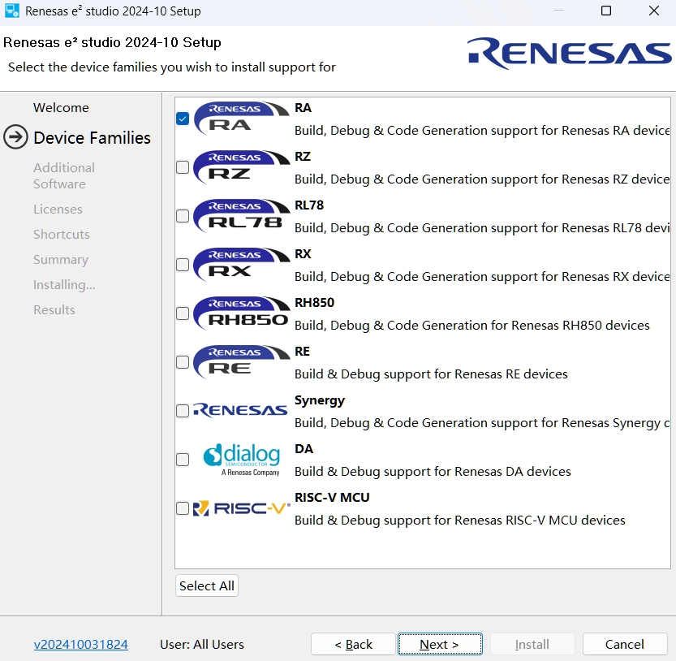Viewport: 676px width, 661px height.
Task: Open the v202410031824 version link
Action: point(81,644)
